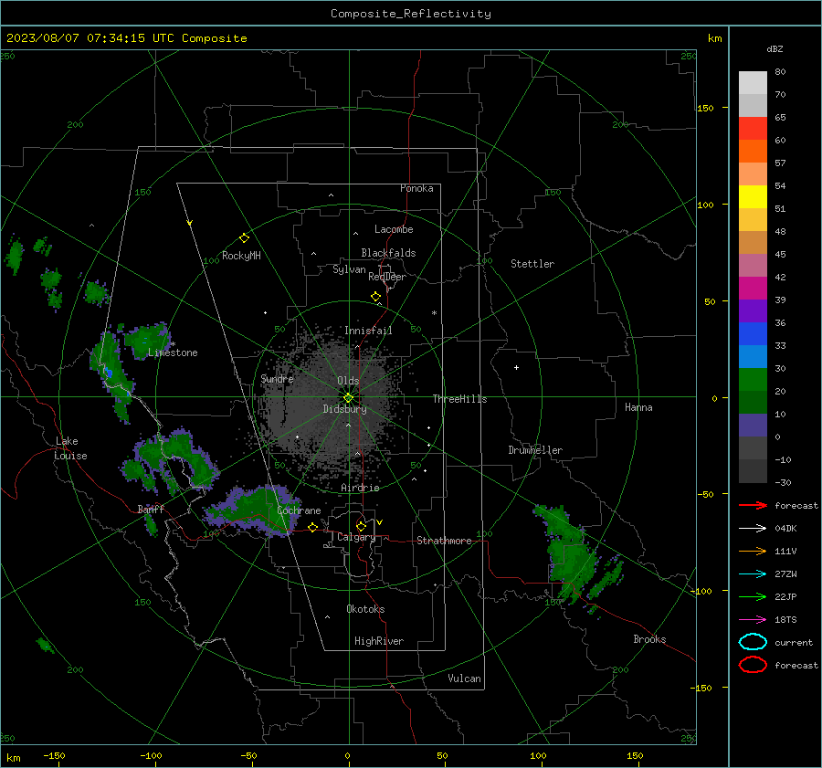Click the red forecast ellipse legend icon
This screenshot has height=768, width=822.
pyautogui.click(x=753, y=665)
